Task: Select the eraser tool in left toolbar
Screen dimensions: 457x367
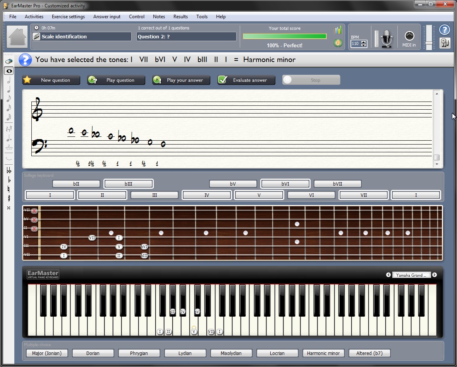Action: (9, 61)
